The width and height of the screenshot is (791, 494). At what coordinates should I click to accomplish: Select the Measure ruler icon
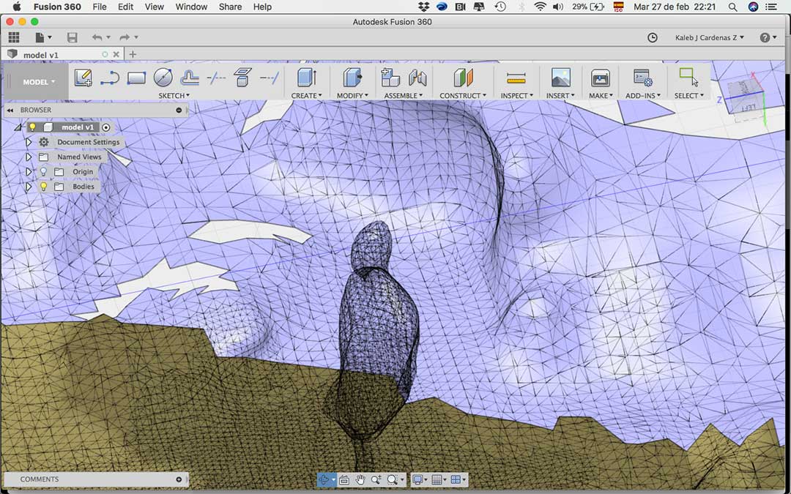(x=516, y=78)
